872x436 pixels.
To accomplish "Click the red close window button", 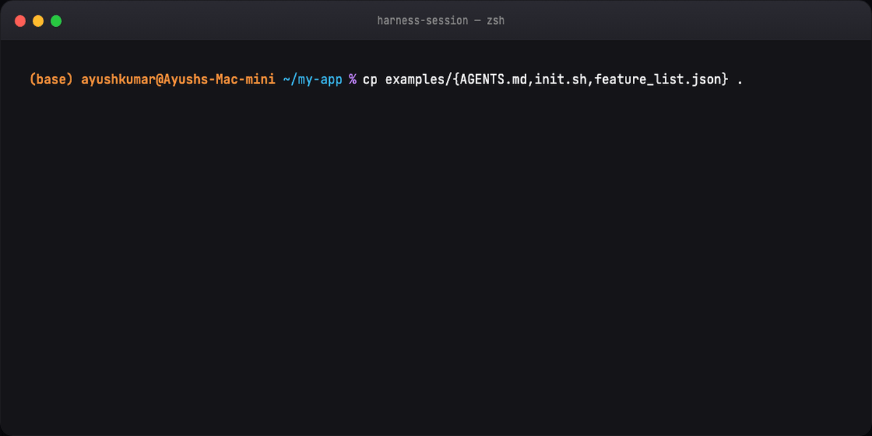I will (20, 21).
